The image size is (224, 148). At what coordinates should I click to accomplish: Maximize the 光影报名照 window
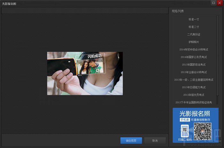pos(213,3)
